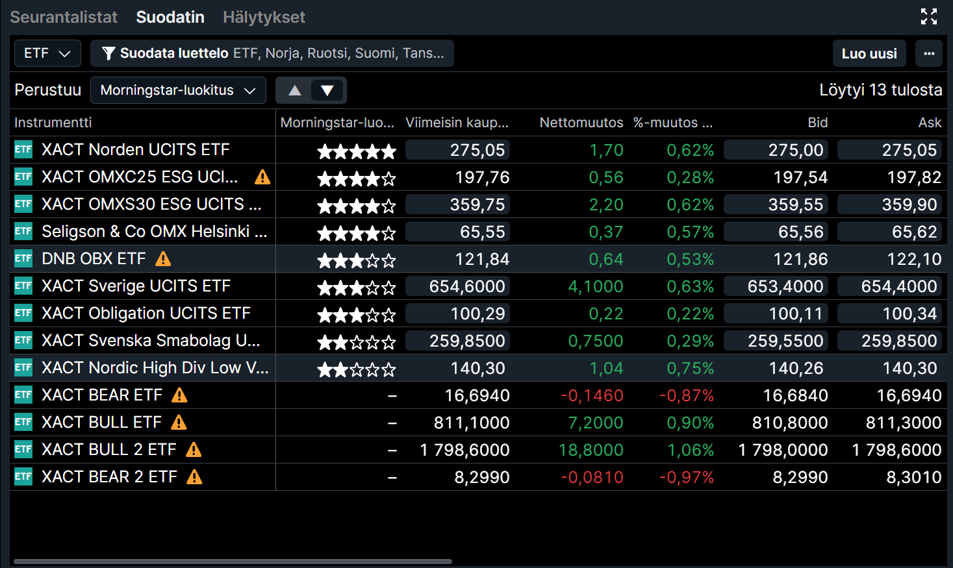Click Löytyi 13 tulosta result count
The height and width of the screenshot is (568, 953).
pyautogui.click(x=880, y=90)
